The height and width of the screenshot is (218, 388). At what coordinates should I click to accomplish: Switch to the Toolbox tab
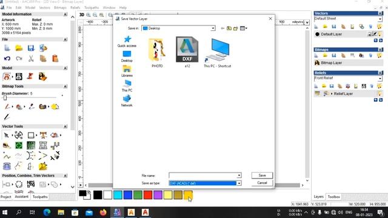coord(333,197)
